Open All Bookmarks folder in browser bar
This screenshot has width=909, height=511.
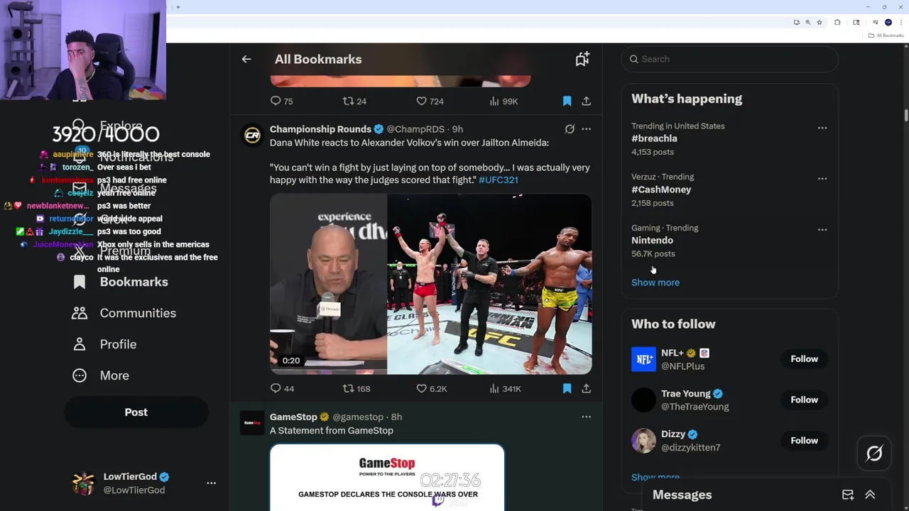(x=886, y=35)
